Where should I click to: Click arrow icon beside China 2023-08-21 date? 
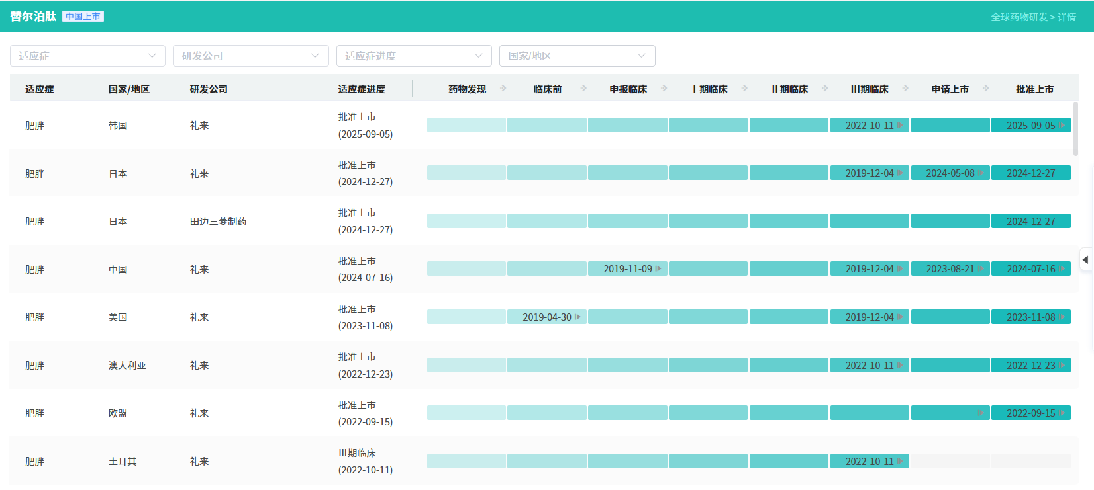pos(981,269)
